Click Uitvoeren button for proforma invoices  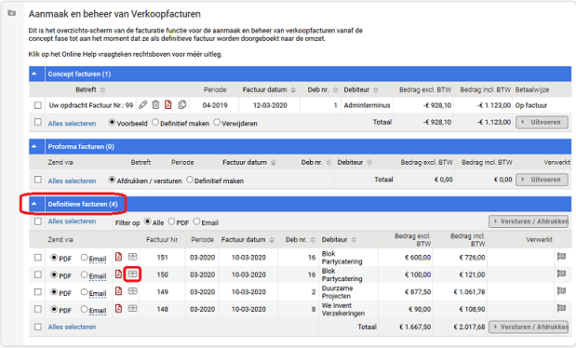[542, 180]
